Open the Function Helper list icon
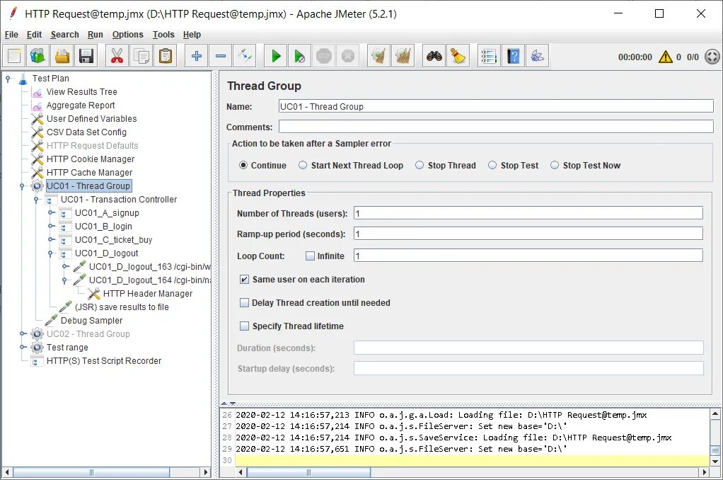This screenshot has width=723, height=480. coord(490,57)
